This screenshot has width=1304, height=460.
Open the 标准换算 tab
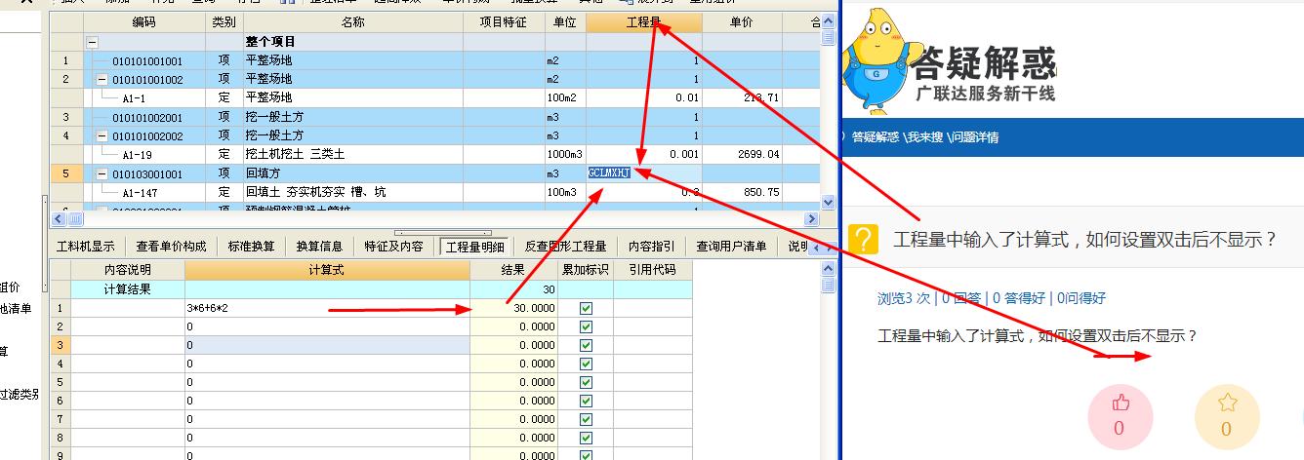[x=252, y=247]
